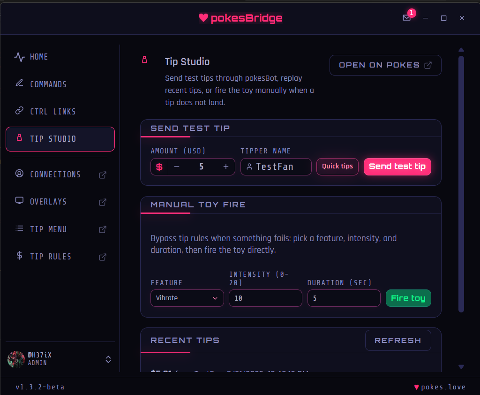Click the pokesBridge heart logo
This screenshot has width=480, height=395.
point(203,18)
